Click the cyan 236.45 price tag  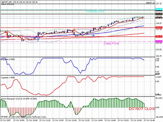click(159, 9)
